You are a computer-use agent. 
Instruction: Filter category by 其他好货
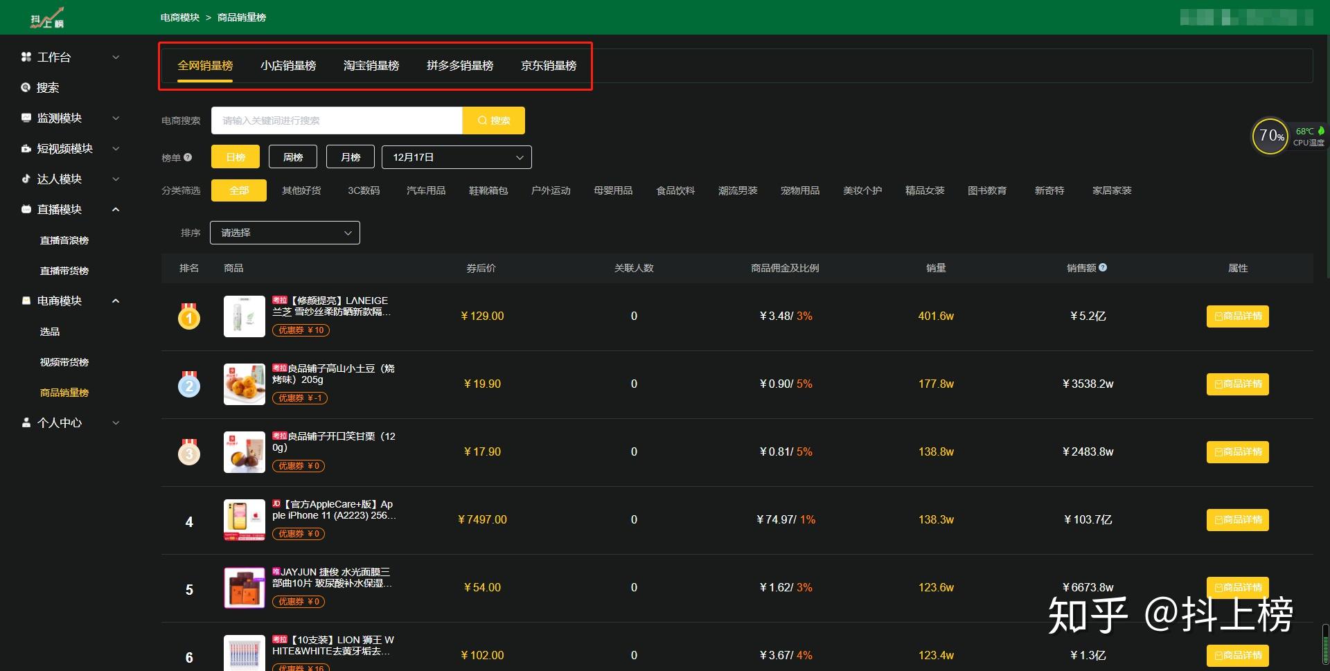(x=301, y=190)
